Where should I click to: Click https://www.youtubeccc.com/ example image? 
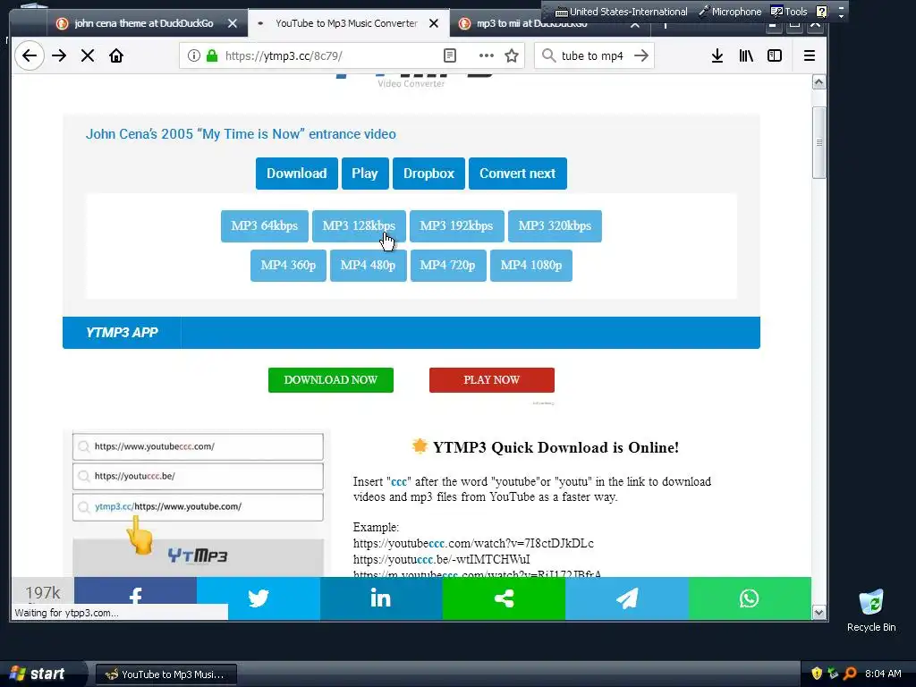[198, 446]
